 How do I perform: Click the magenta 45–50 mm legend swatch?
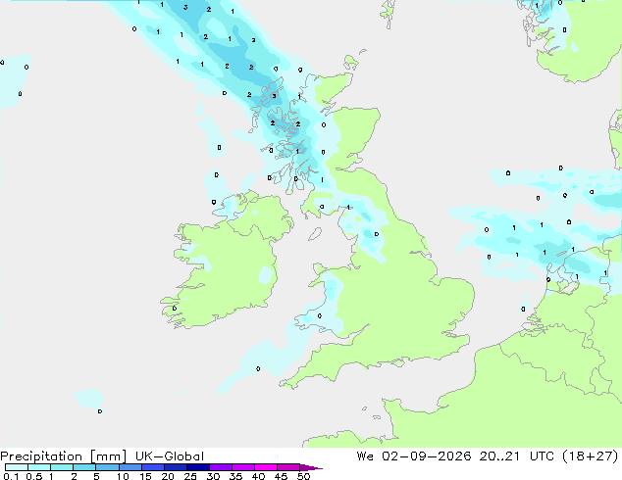point(288,467)
